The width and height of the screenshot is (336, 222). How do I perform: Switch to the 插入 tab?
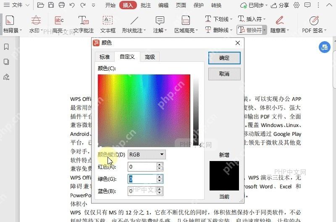click(x=128, y=5)
